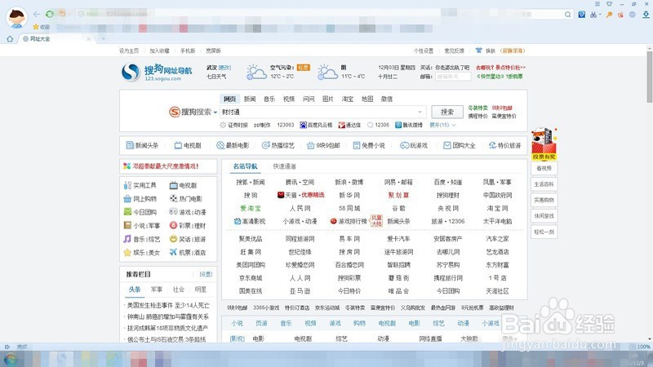Viewport: 653px width, 367px height.
Task: Open the 中国政府网 site link
Action: tap(497, 195)
